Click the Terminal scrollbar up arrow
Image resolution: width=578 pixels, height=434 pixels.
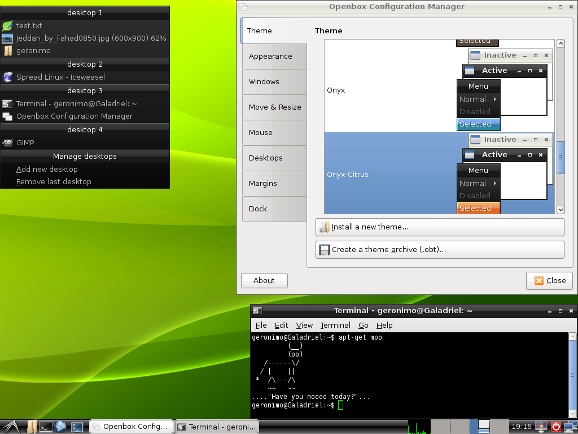coord(572,336)
